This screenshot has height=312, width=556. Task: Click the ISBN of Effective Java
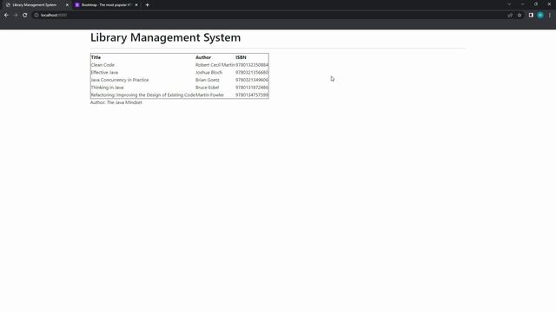(252, 73)
